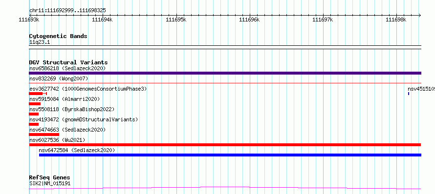The width and height of the screenshot is (435, 194).
Task: Select the nsv5915084 red variant bar
Action: pyautogui.click(x=35, y=104)
